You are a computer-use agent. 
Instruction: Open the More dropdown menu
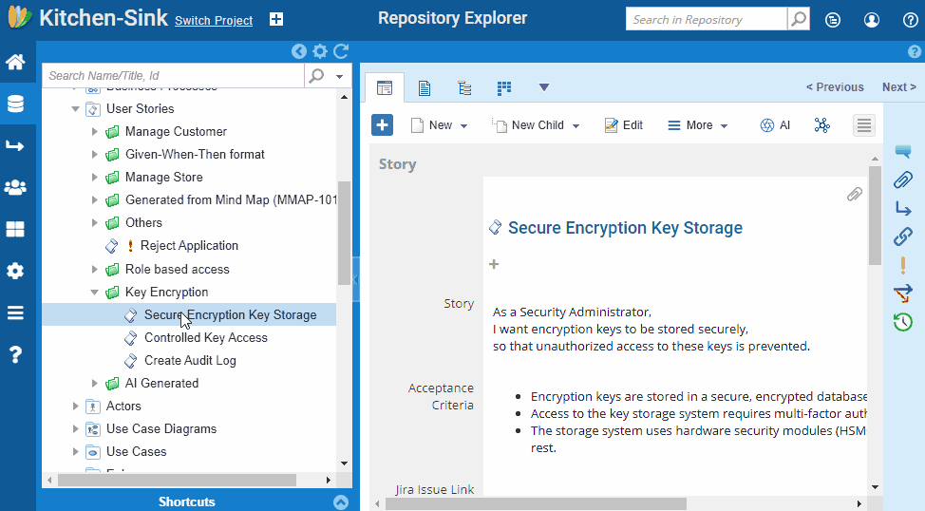click(x=698, y=125)
